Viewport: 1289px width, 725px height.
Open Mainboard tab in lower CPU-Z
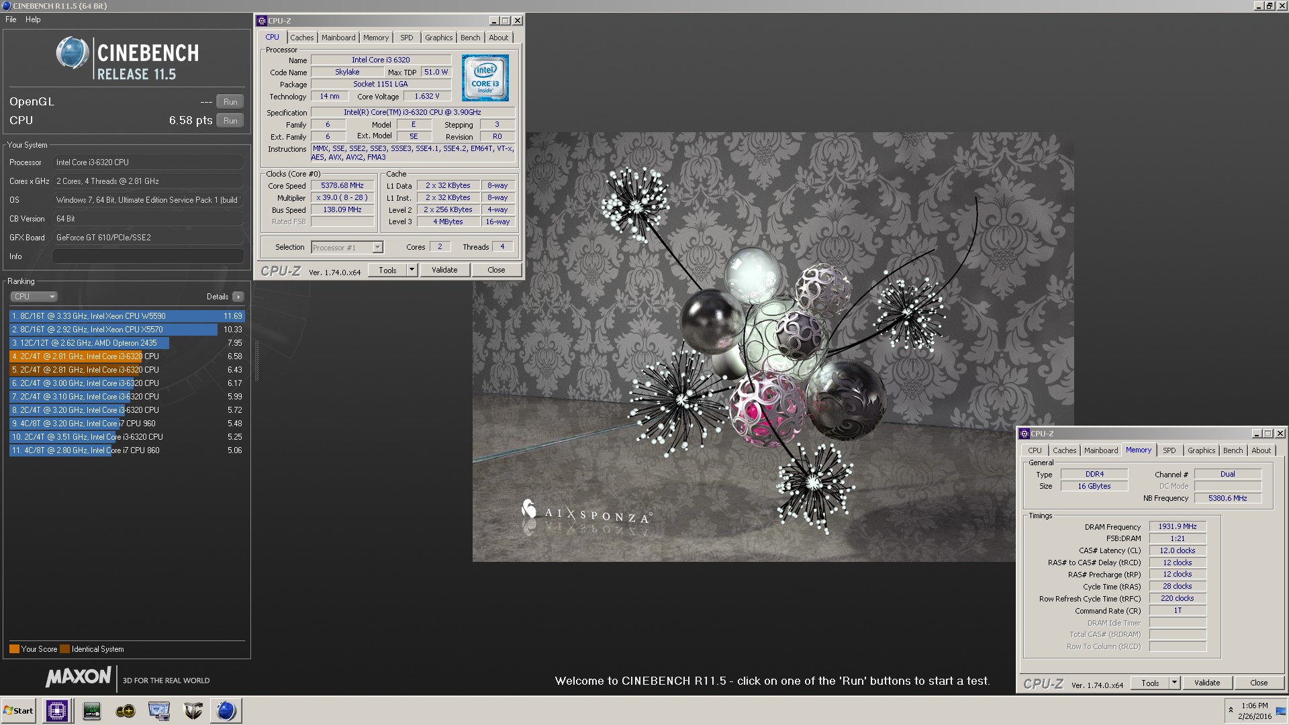click(1101, 450)
